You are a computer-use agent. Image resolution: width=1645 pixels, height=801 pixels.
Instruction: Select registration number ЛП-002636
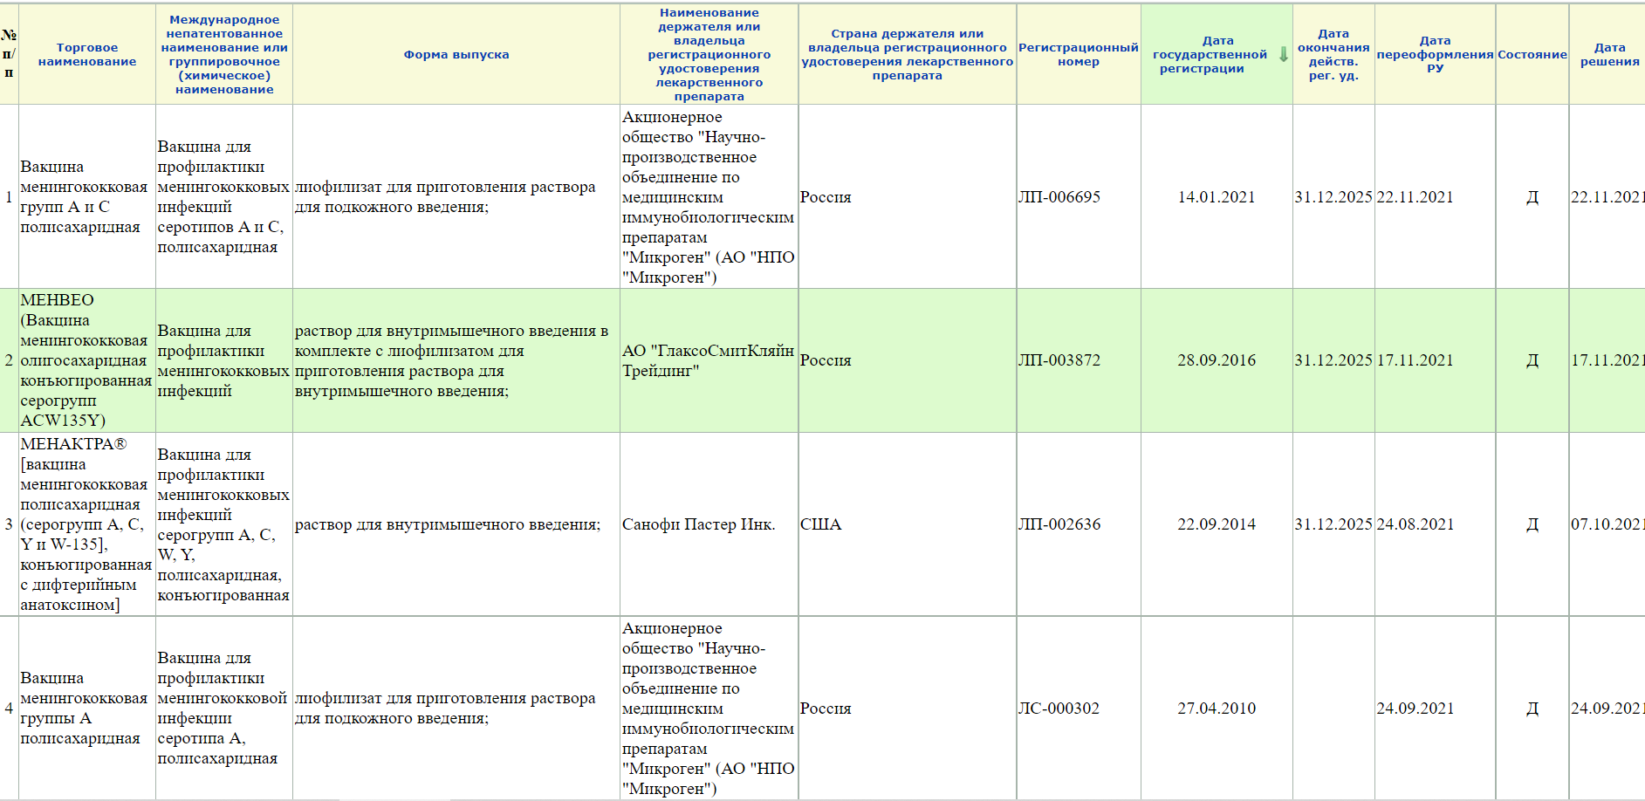pos(1059,524)
